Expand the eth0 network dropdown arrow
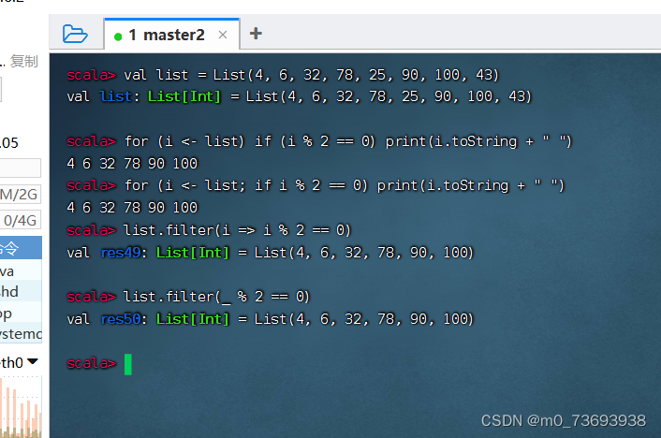Viewport: 661px width, 438px height. click(x=33, y=361)
